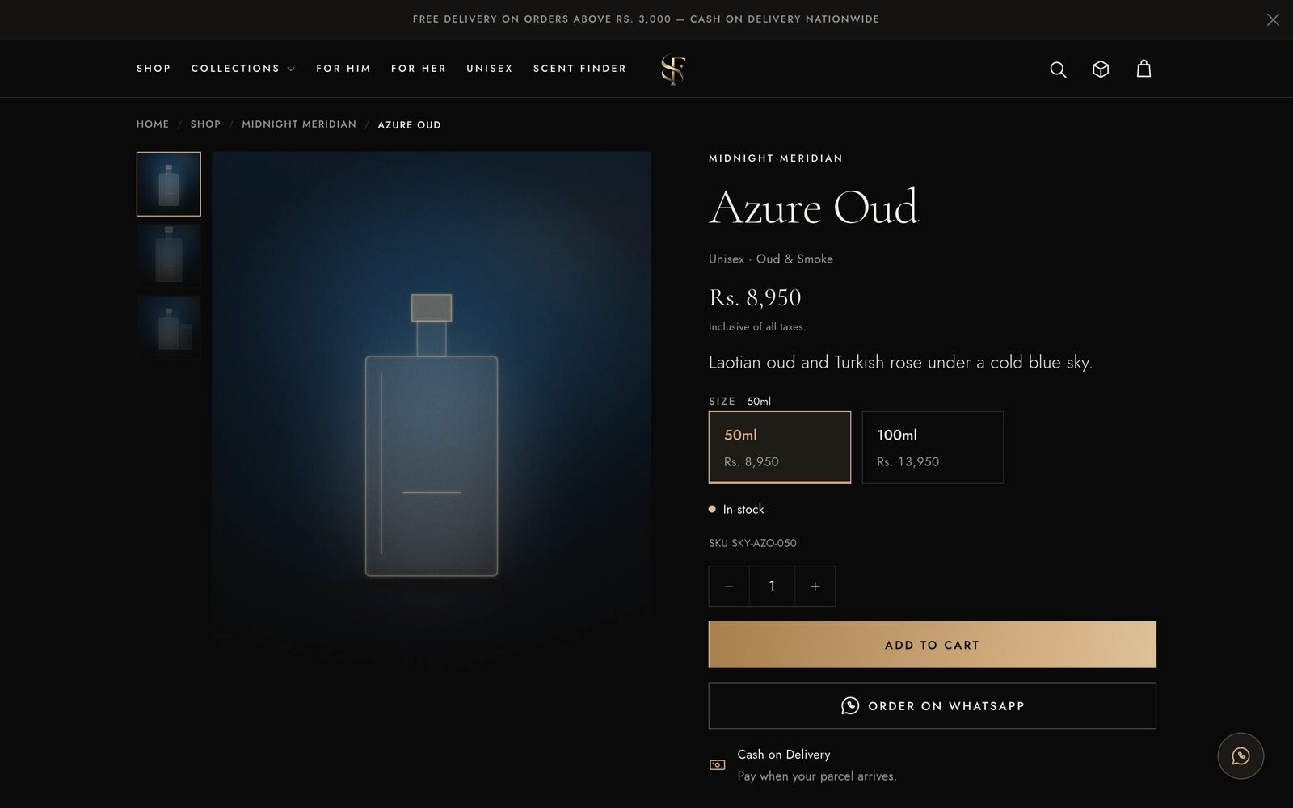
Task: Open floating WhatsApp chat bubble
Action: pyautogui.click(x=1240, y=755)
